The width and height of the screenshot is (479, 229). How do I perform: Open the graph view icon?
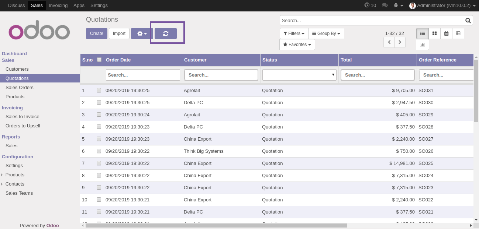pos(422,45)
